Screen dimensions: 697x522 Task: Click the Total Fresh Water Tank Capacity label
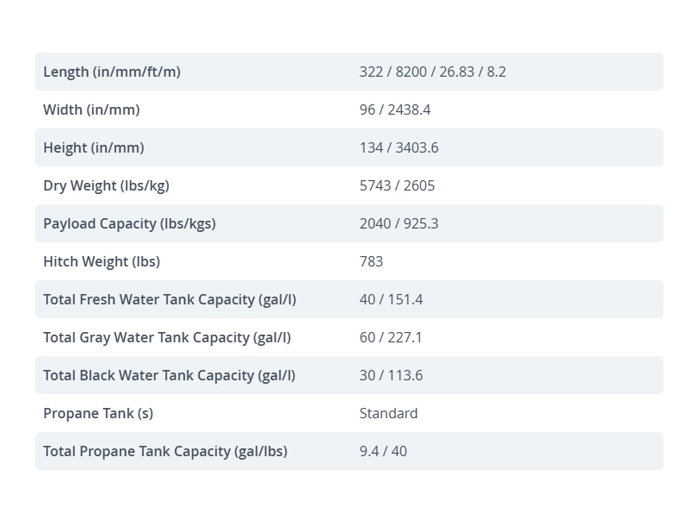pyautogui.click(x=170, y=299)
